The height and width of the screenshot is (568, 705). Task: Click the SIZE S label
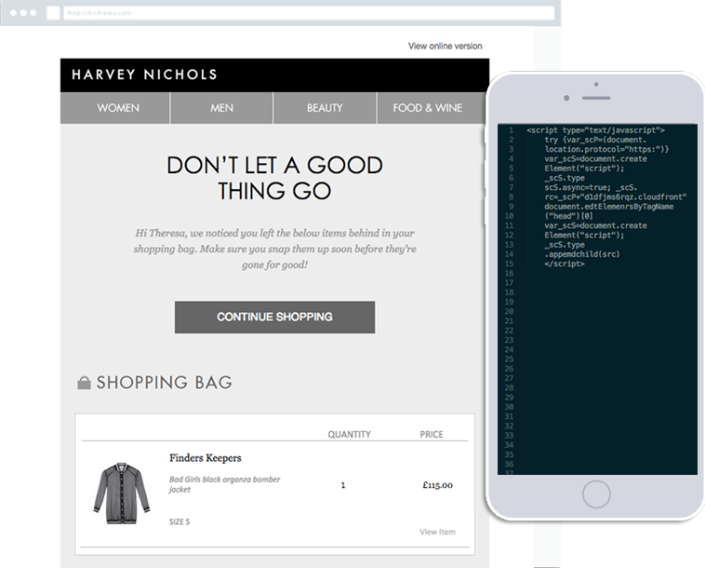click(x=180, y=522)
